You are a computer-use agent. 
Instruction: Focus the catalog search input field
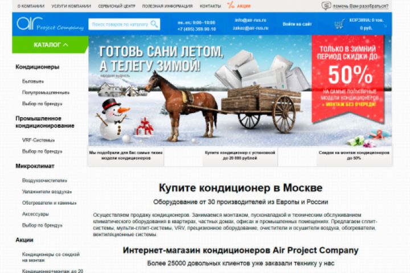[x=120, y=24]
